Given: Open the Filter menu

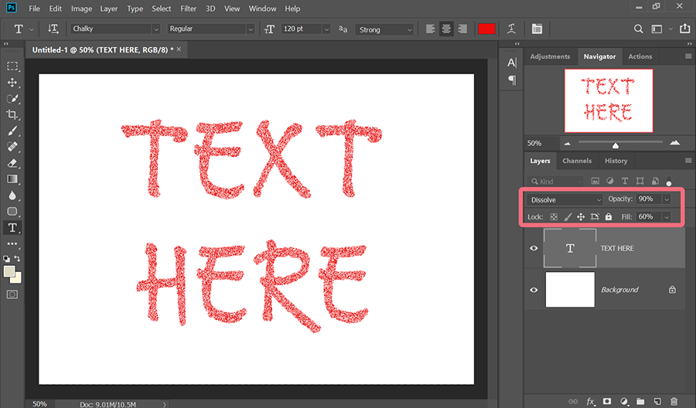Looking at the screenshot, I should pos(188,8).
